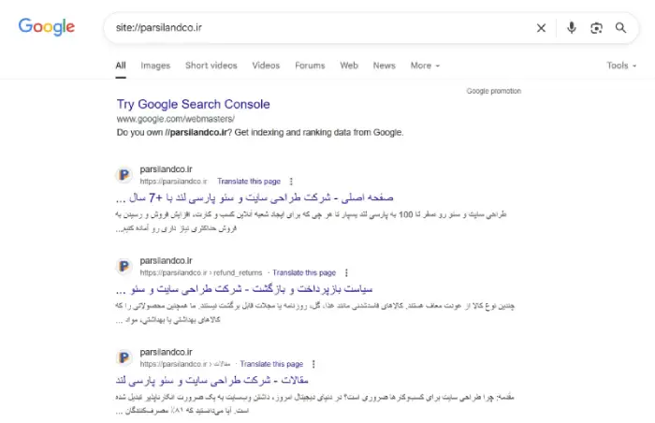655x423 pixels.
Task: Click the www.google.com/webmasters/ URL text
Action: (x=176, y=119)
